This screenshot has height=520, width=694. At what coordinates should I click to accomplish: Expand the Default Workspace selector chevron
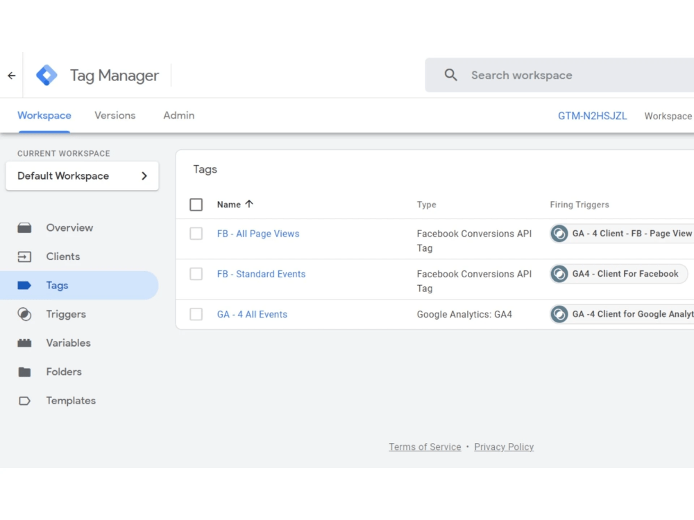(x=144, y=176)
